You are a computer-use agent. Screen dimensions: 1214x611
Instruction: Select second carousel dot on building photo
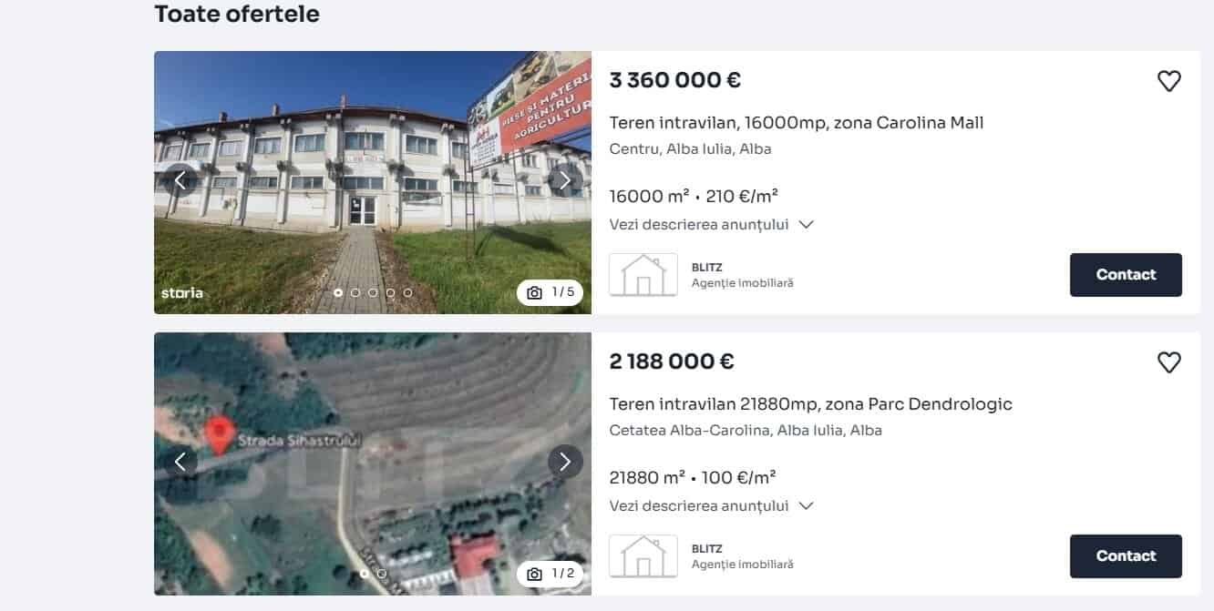[355, 293]
